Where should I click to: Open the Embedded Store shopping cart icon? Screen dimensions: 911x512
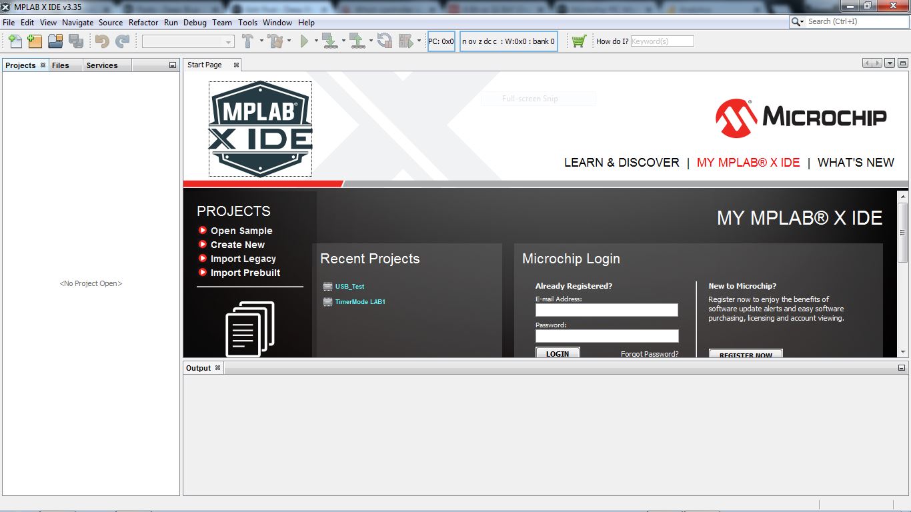578,41
